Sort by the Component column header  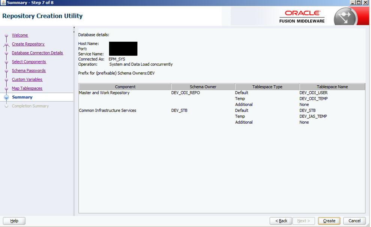(x=125, y=87)
